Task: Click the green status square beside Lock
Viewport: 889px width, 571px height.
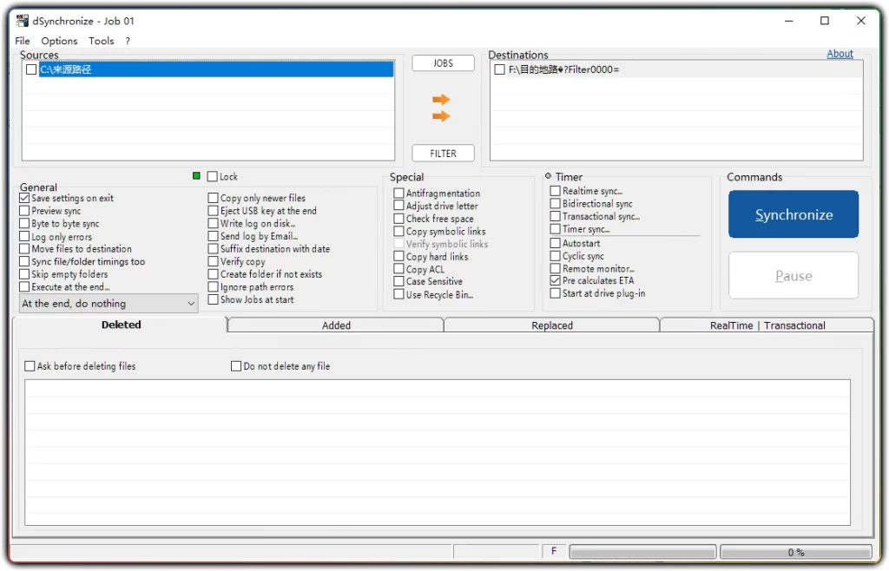Action: pyautogui.click(x=196, y=175)
